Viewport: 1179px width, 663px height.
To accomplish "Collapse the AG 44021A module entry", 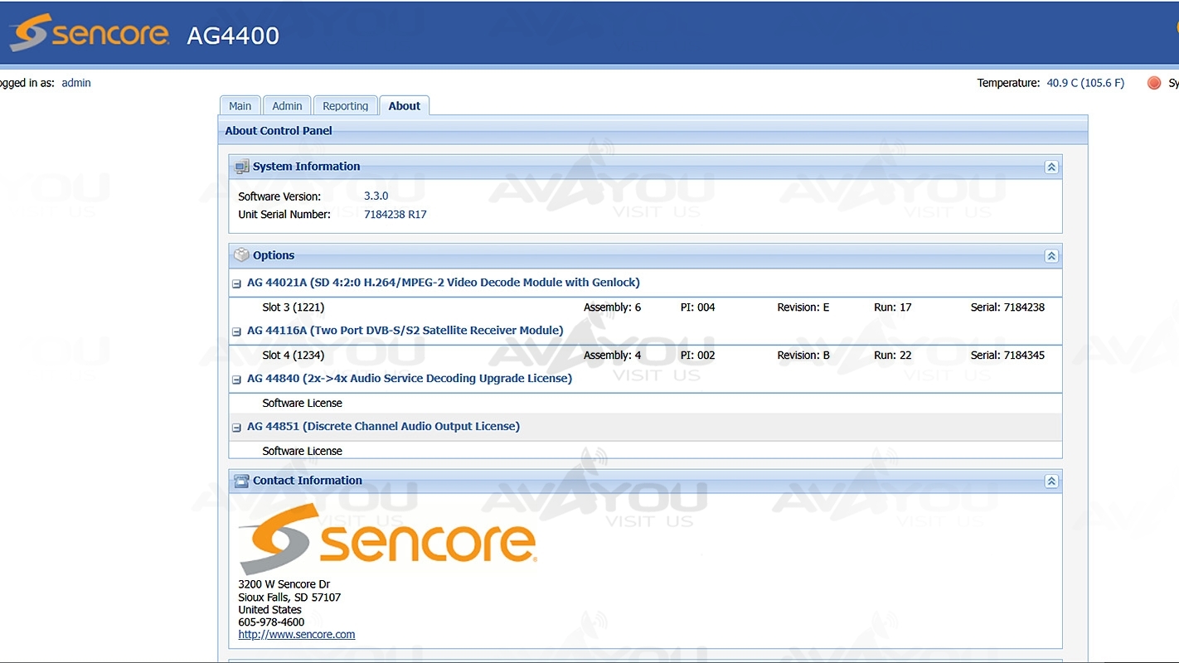I will 237,283.
